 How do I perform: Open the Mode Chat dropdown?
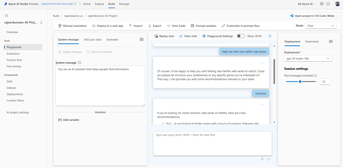(x=321, y=26)
